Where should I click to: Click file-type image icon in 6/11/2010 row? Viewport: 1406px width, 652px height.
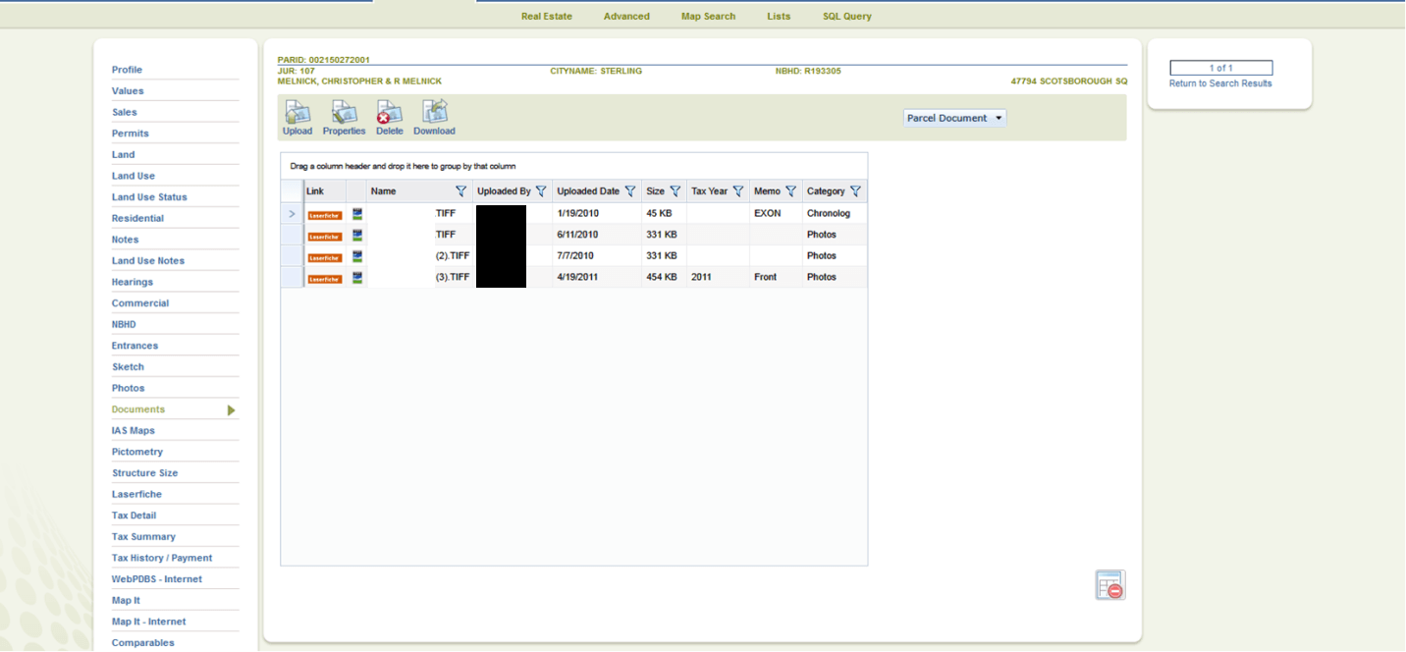point(357,235)
